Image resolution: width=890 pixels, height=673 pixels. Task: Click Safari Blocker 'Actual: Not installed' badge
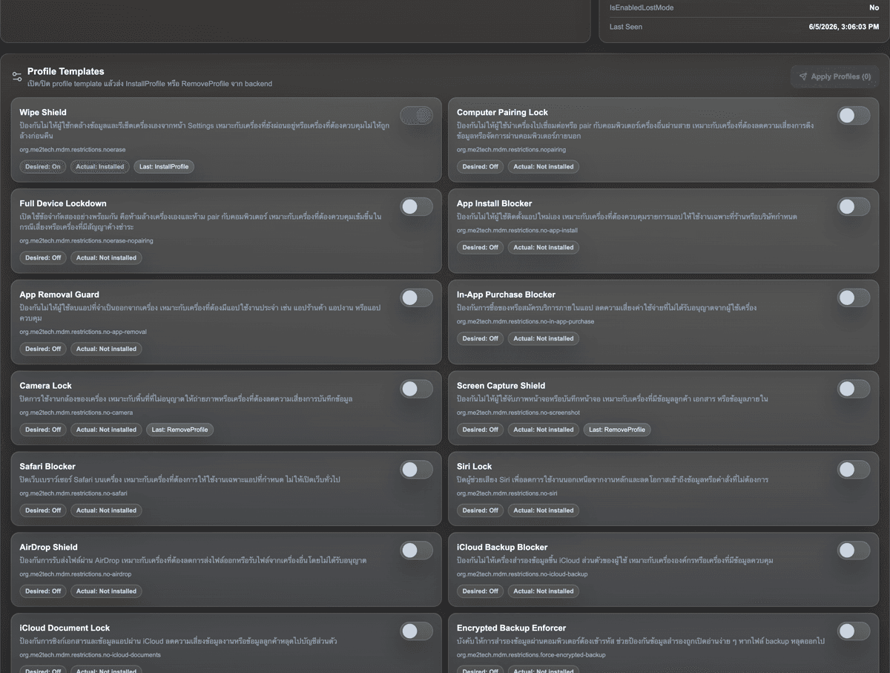pyautogui.click(x=106, y=511)
